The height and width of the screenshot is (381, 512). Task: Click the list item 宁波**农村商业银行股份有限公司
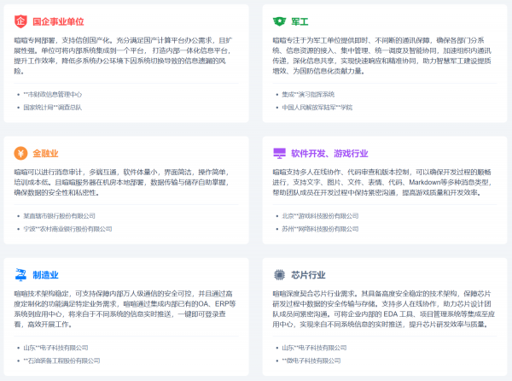(x=67, y=229)
